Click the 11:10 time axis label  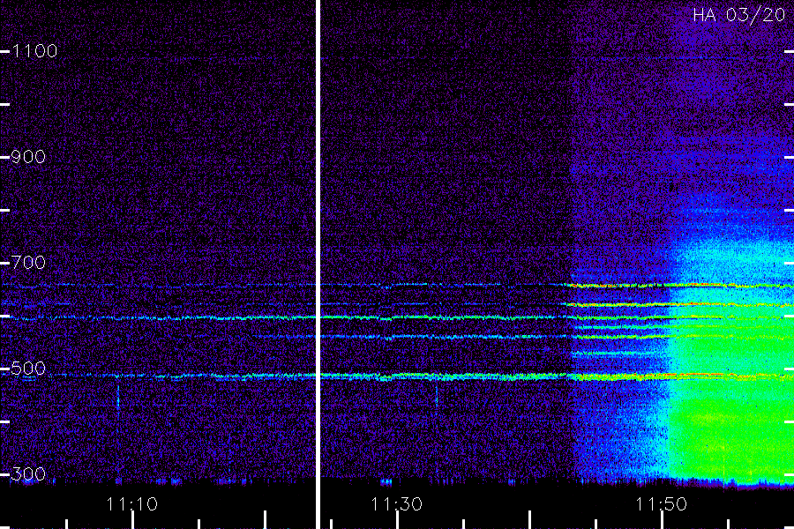pyautogui.click(x=132, y=504)
